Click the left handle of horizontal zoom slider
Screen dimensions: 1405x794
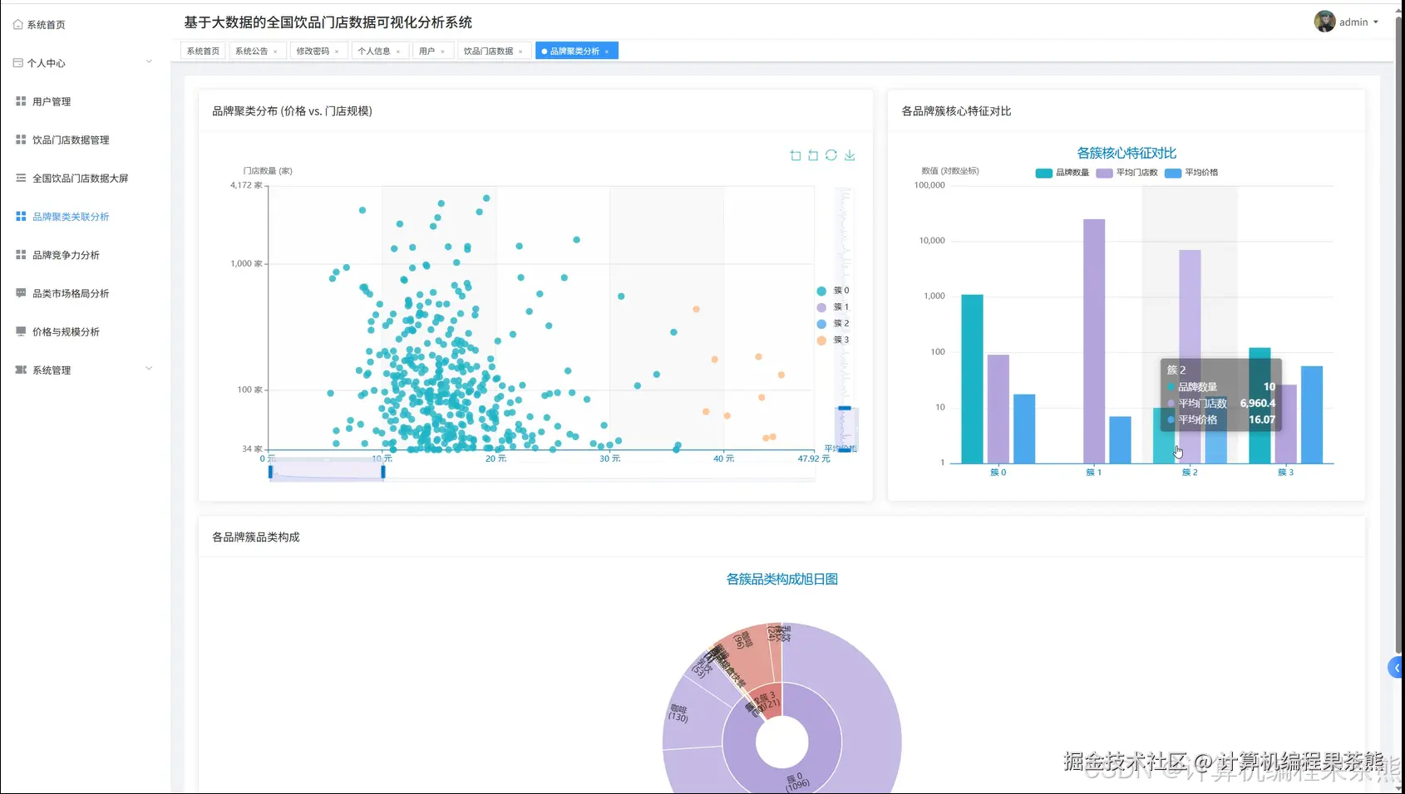(x=270, y=472)
